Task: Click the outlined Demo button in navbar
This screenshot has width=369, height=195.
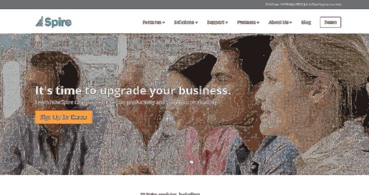Action: pos(331,22)
